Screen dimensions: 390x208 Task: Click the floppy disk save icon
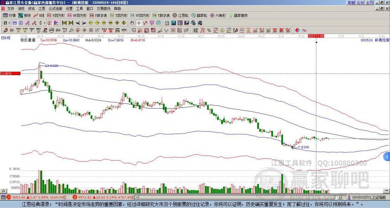click(187, 23)
